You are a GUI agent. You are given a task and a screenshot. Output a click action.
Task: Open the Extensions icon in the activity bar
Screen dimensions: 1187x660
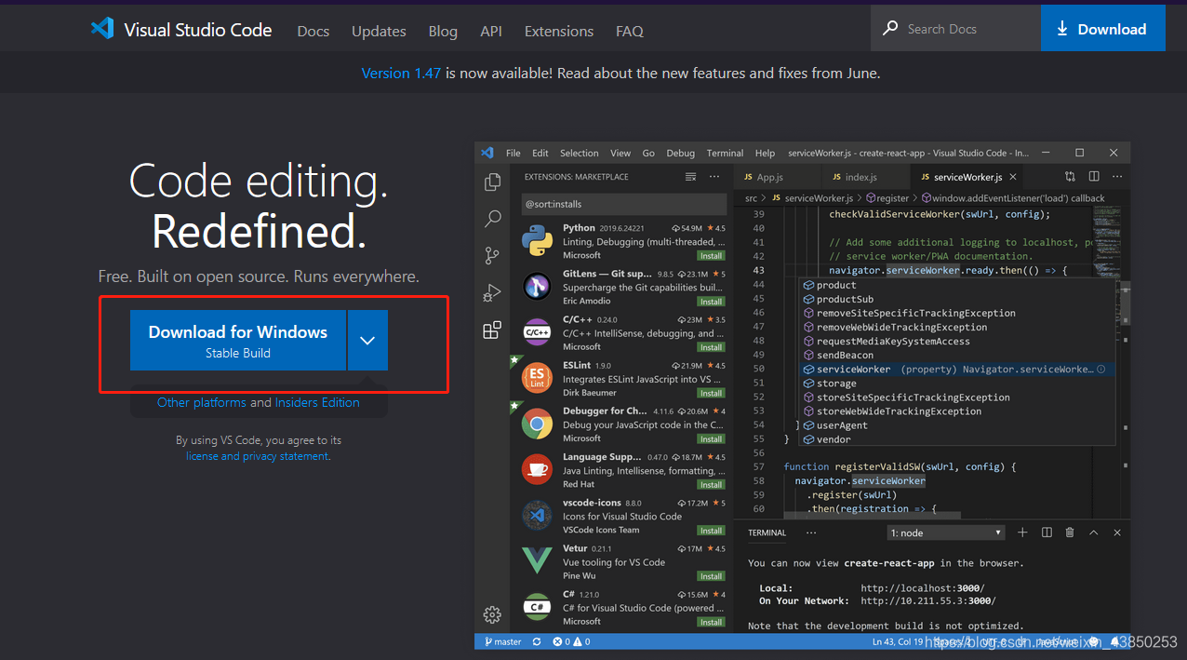coord(492,330)
